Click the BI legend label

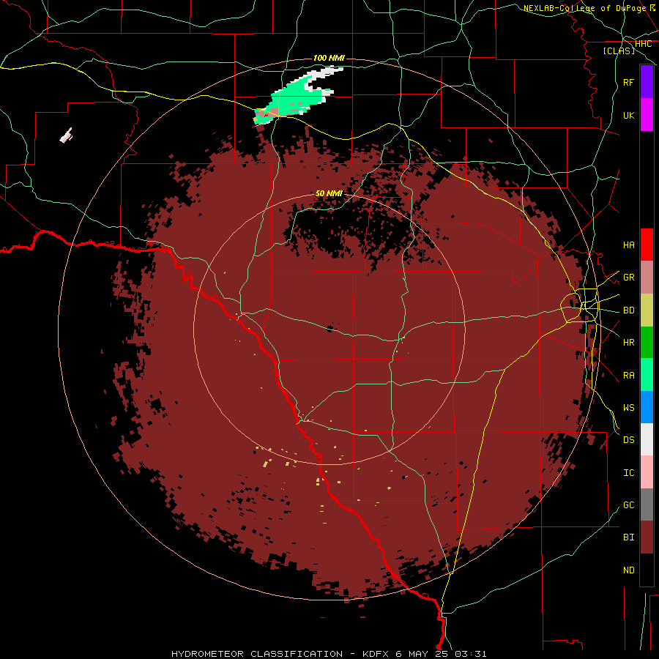[x=628, y=537]
